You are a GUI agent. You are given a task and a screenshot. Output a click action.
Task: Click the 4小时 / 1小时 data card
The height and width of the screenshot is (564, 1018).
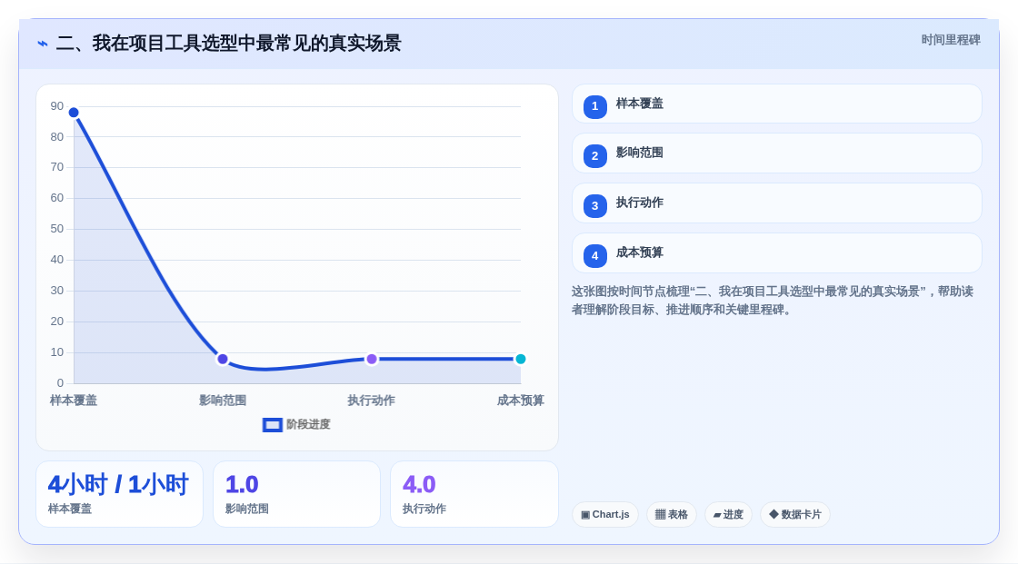pos(119,494)
